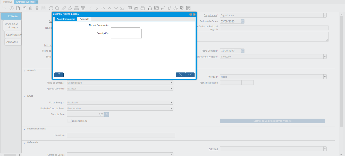The height and width of the screenshot is (156, 345).
Task: Click the calendar history toolbar icon
Action: pyautogui.click(x=83, y=8)
